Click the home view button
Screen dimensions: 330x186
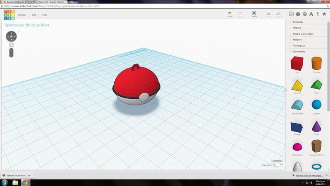11,36
